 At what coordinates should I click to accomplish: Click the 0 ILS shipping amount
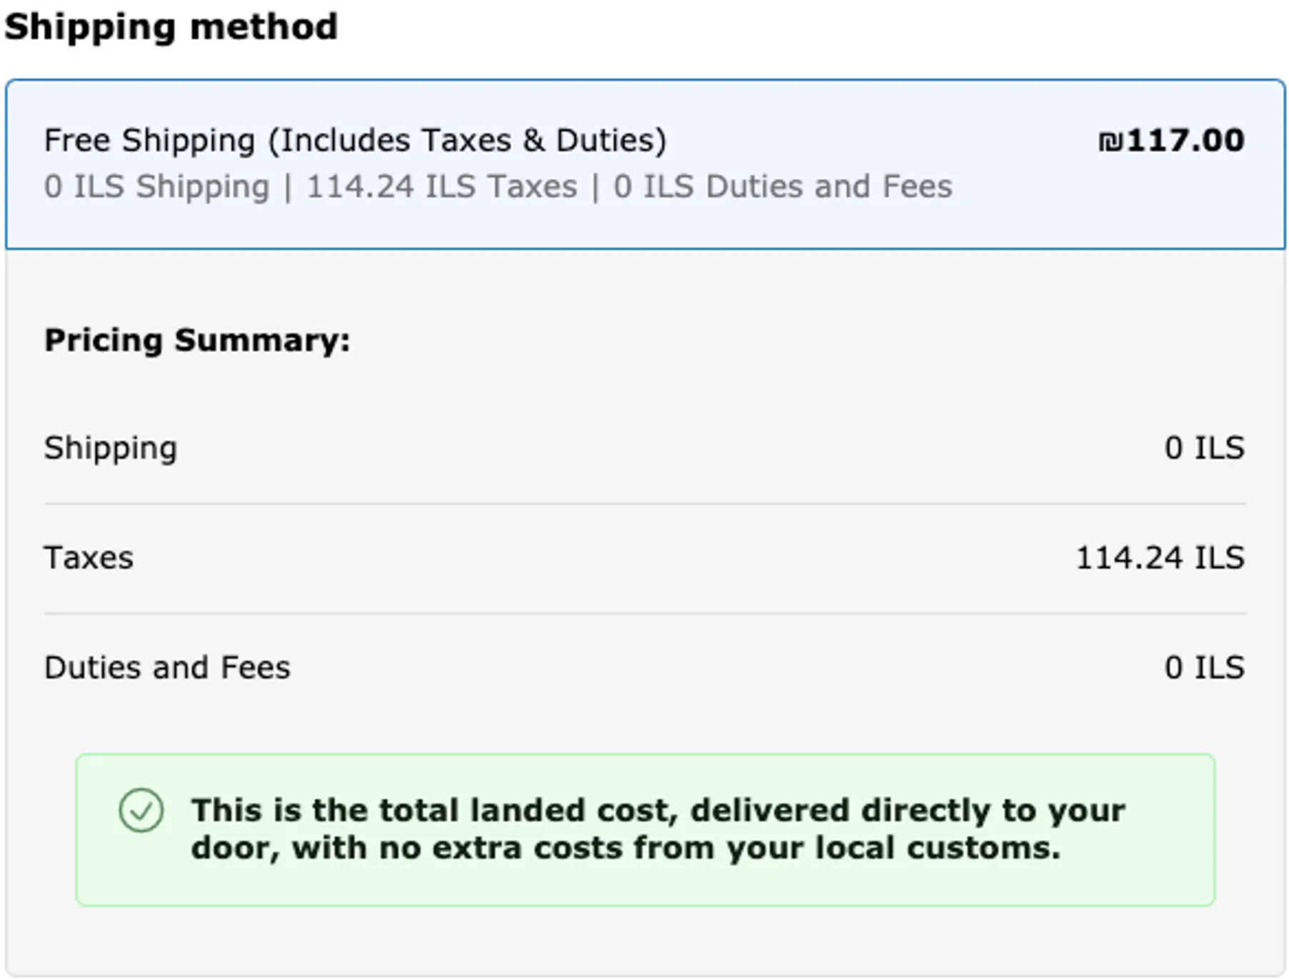[x=1205, y=448]
